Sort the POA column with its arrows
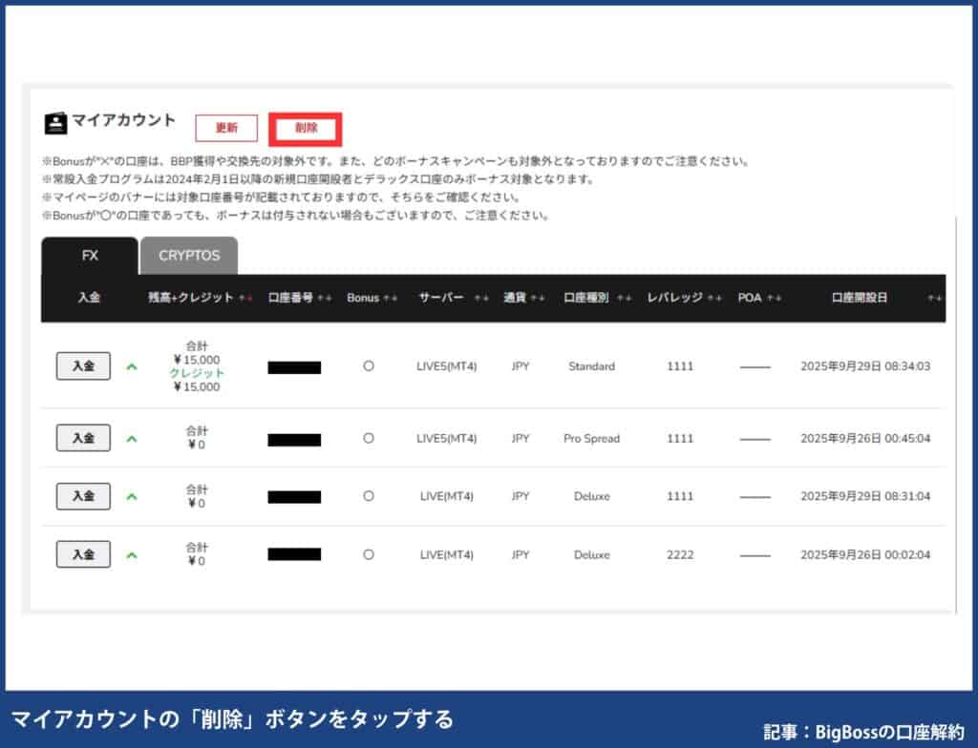The width and height of the screenshot is (978, 748). pyautogui.click(x=775, y=297)
